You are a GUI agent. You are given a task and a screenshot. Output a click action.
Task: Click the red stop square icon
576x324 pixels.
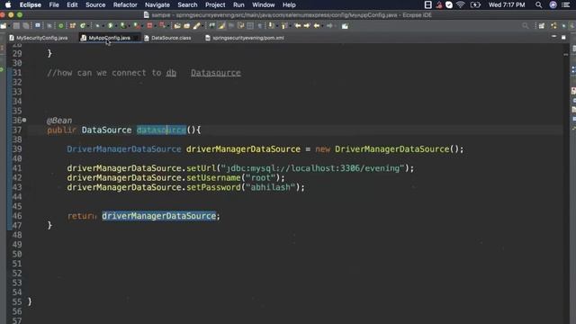coord(149,26)
